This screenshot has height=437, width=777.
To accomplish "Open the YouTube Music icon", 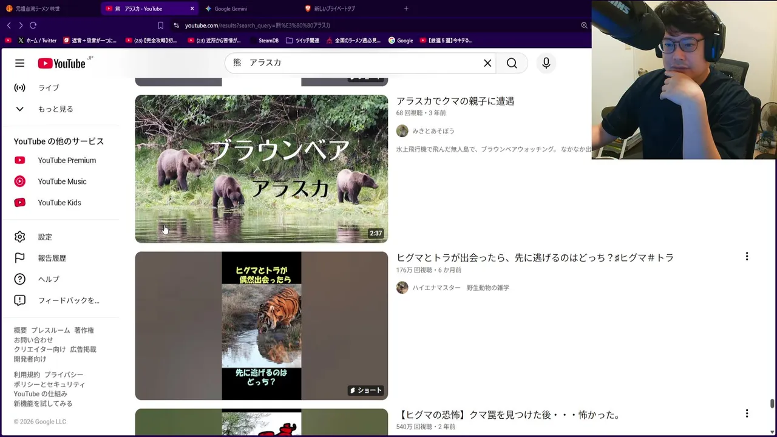I will pyautogui.click(x=20, y=181).
